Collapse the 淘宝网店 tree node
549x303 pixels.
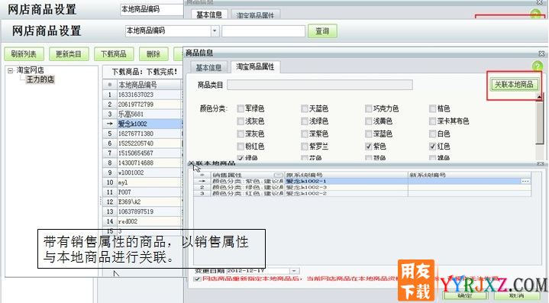click(x=11, y=71)
